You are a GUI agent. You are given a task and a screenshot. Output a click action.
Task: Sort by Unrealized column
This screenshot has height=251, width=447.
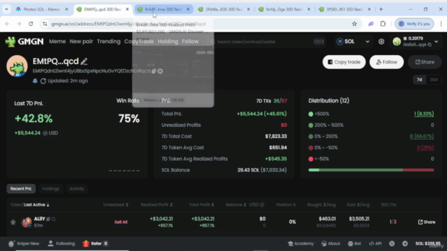click(115, 204)
